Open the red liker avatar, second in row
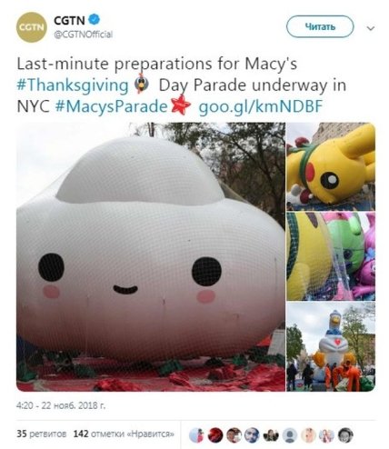Image resolution: width=389 pixels, height=449 pixels. [x=215, y=435]
